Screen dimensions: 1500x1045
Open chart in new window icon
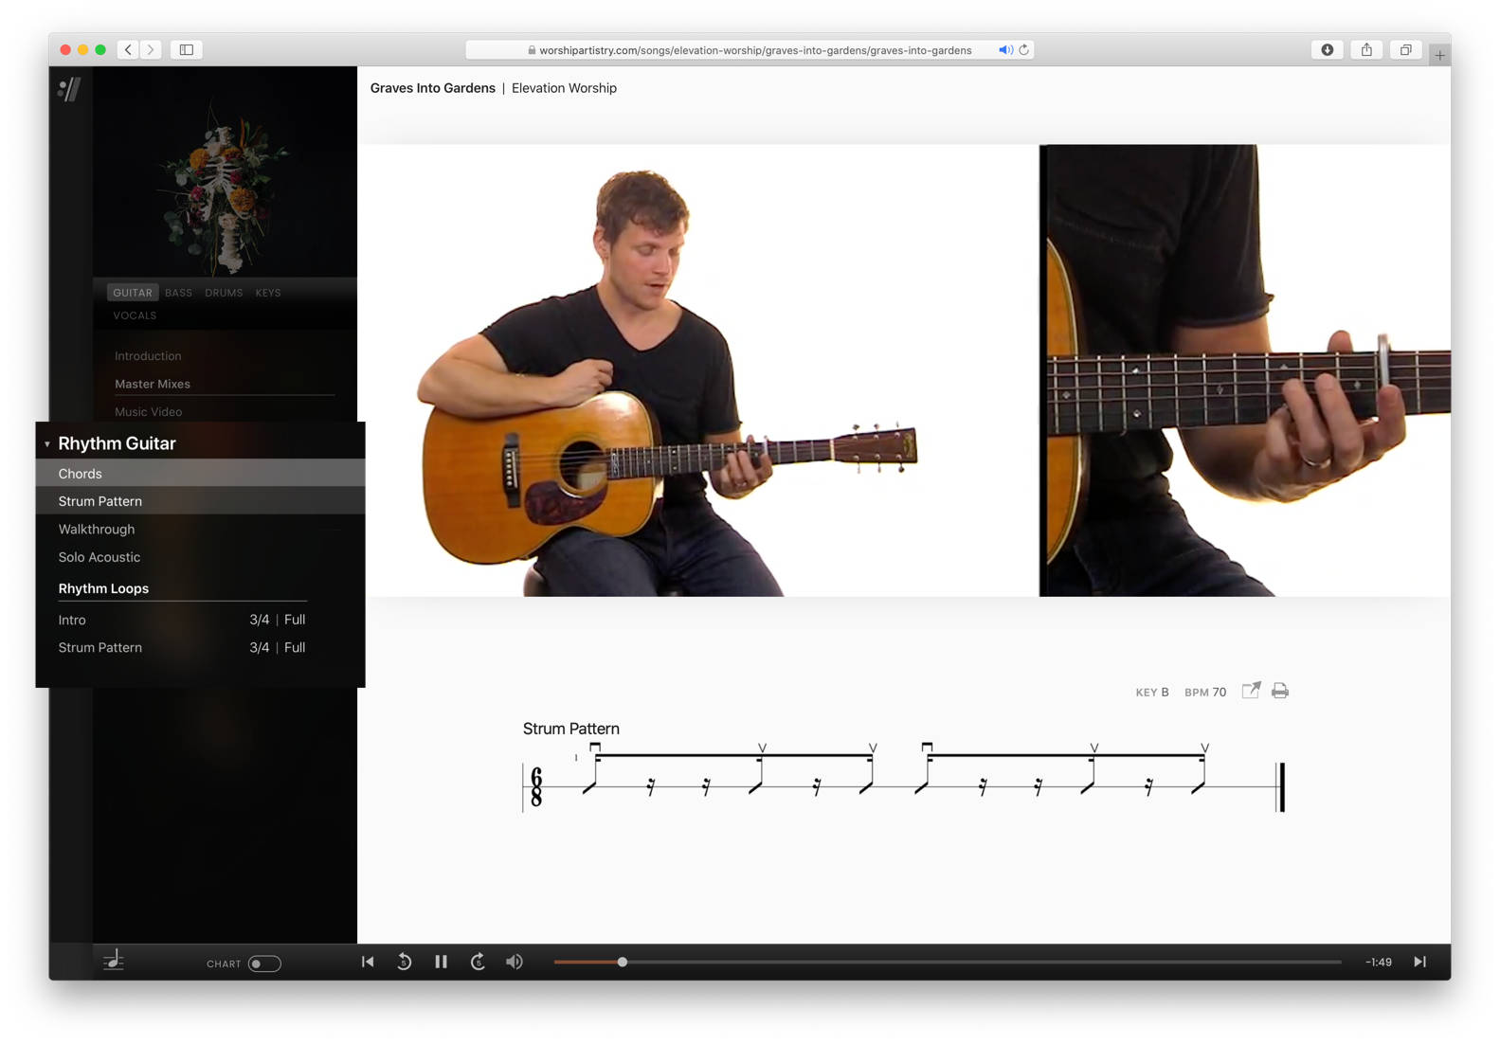tap(1251, 691)
